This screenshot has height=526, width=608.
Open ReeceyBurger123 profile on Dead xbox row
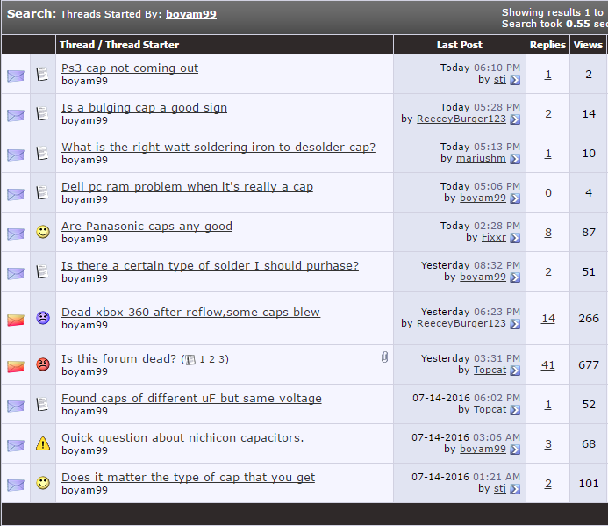pos(461,323)
